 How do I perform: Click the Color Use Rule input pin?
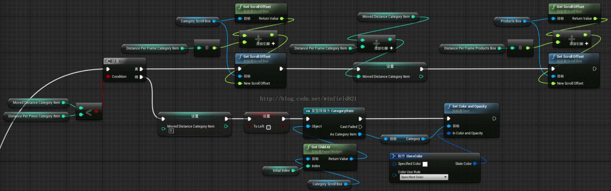394,175
